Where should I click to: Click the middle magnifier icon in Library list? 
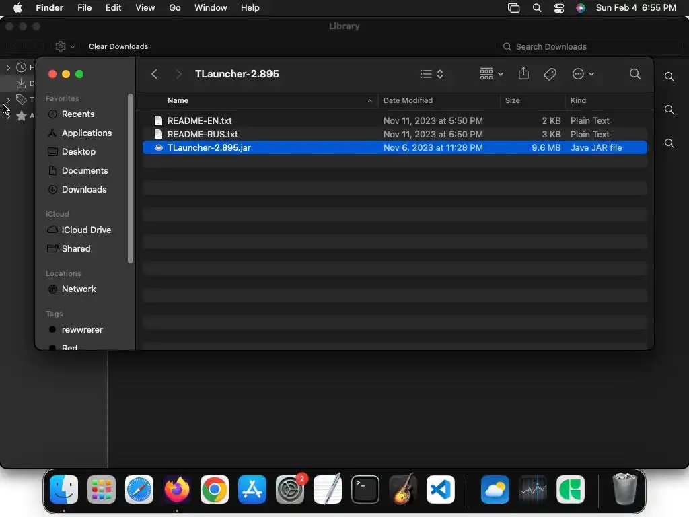click(669, 110)
